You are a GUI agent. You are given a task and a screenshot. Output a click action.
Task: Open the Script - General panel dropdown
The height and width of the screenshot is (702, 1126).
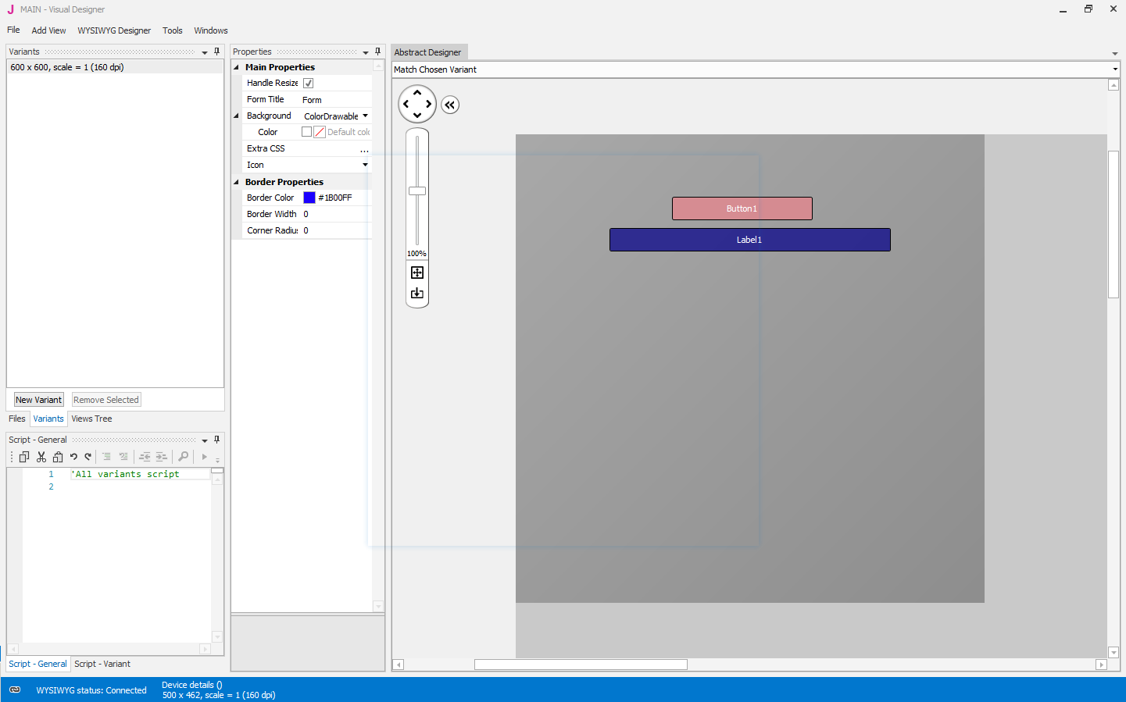(x=205, y=440)
